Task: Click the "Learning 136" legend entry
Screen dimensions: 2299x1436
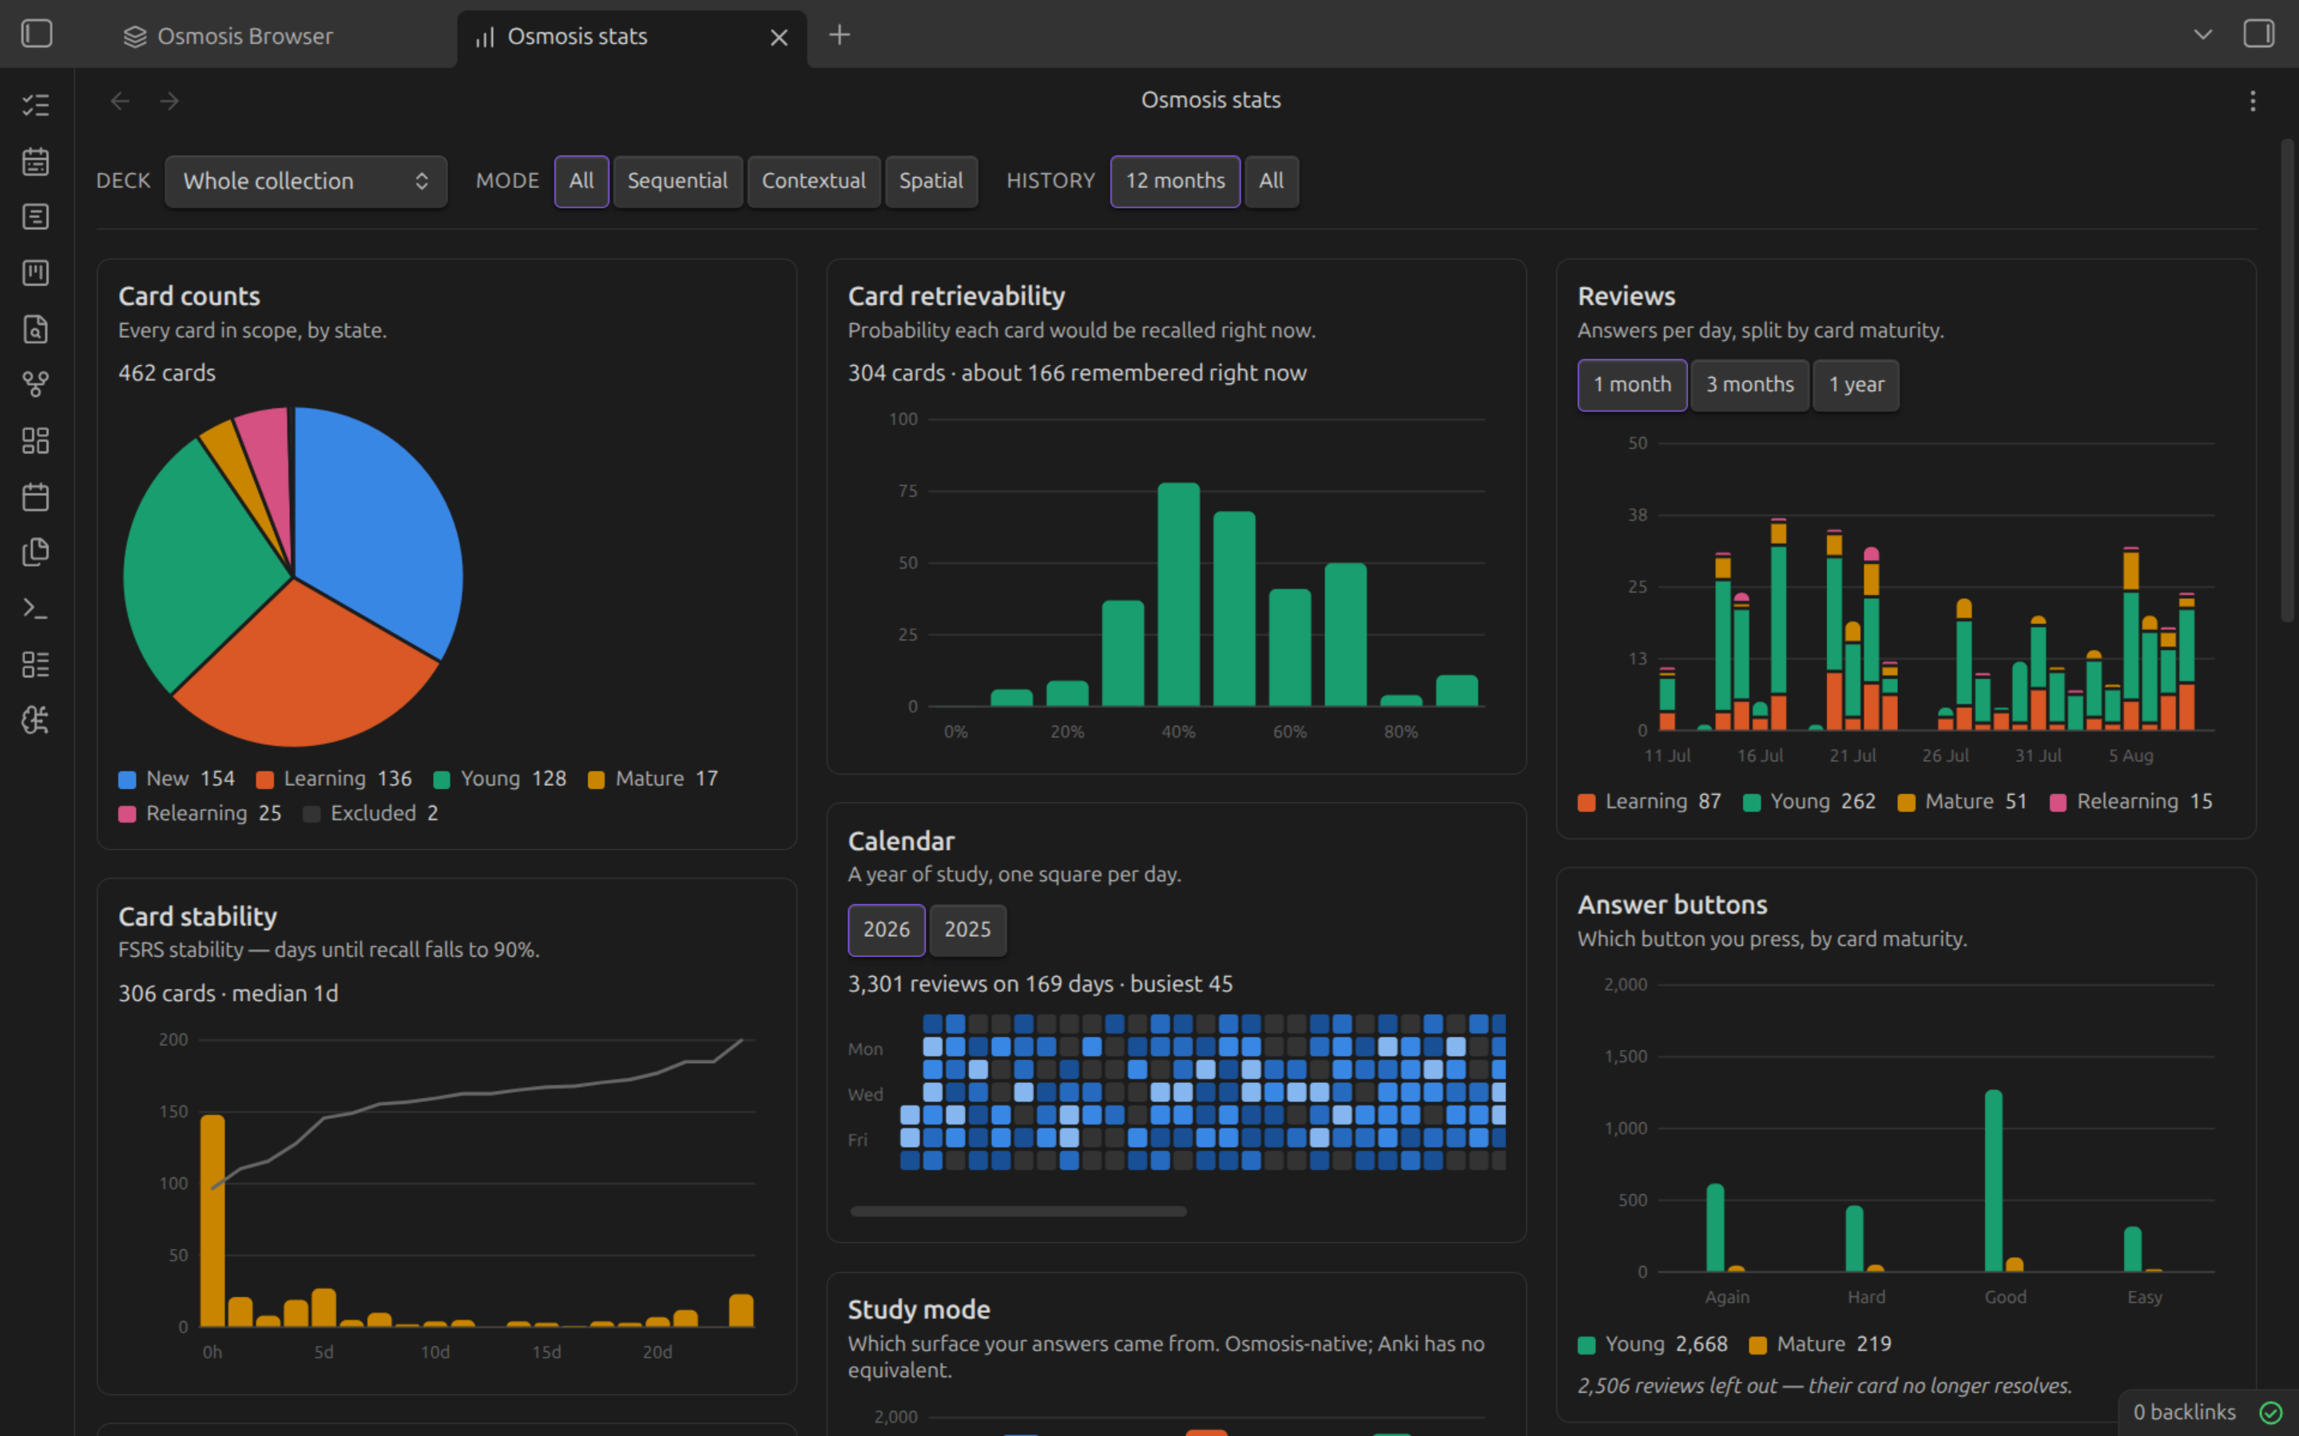Action: 334,779
